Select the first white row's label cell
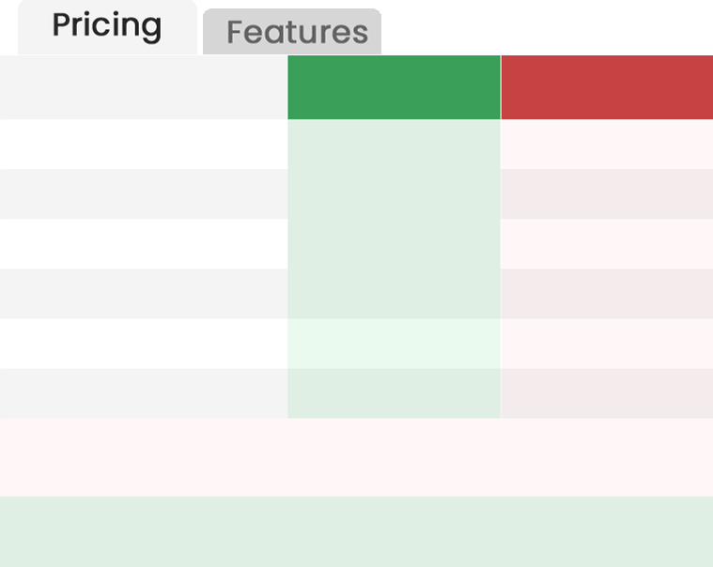The image size is (713, 567). point(144,145)
